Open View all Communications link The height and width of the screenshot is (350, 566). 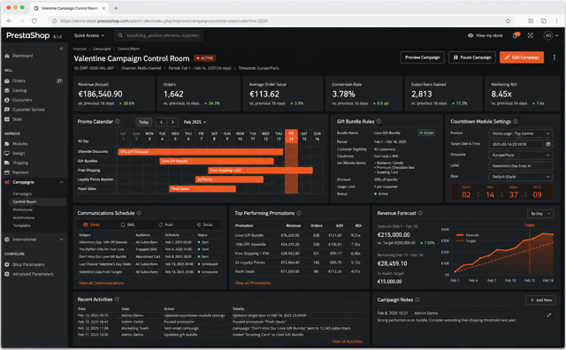[x=101, y=283]
